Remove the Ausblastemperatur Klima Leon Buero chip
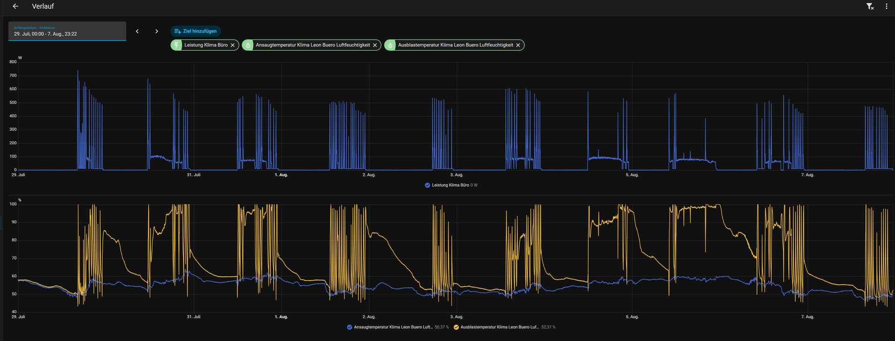 coord(518,45)
